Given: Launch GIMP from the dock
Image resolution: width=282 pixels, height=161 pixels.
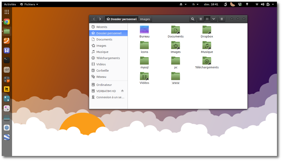Looking at the screenshot, I should tap(7, 70).
